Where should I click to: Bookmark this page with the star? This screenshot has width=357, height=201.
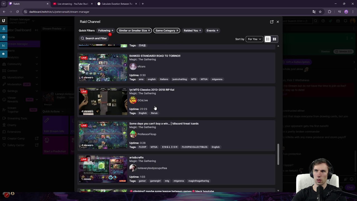(x=320, y=12)
